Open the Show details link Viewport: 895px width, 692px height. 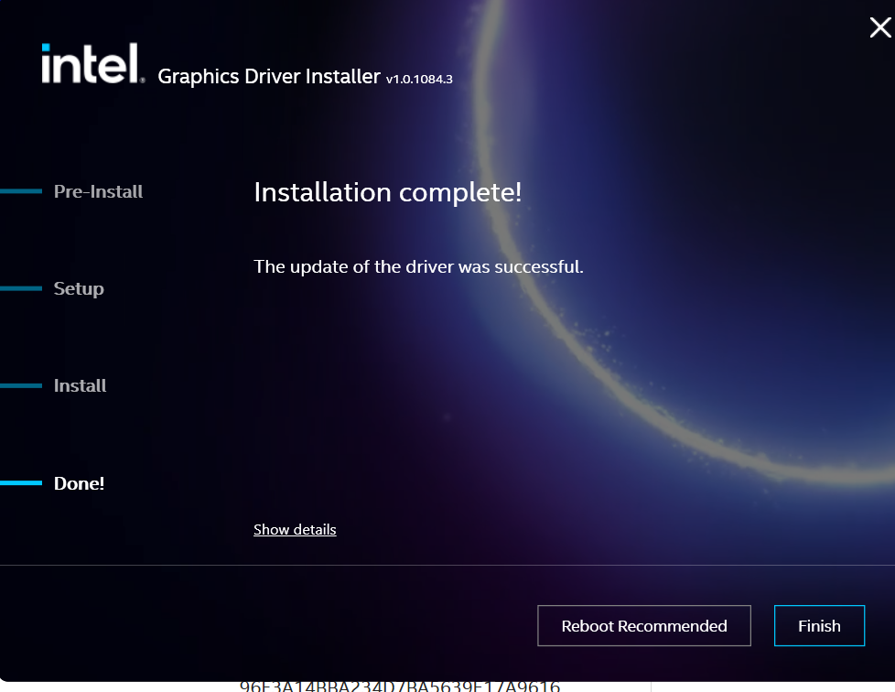click(x=295, y=529)
